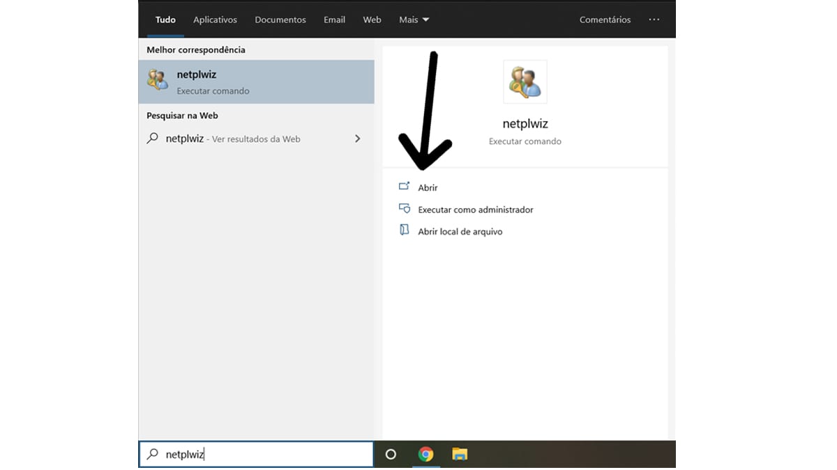
Task: Click Executar como administrador option
Action: 476,210
